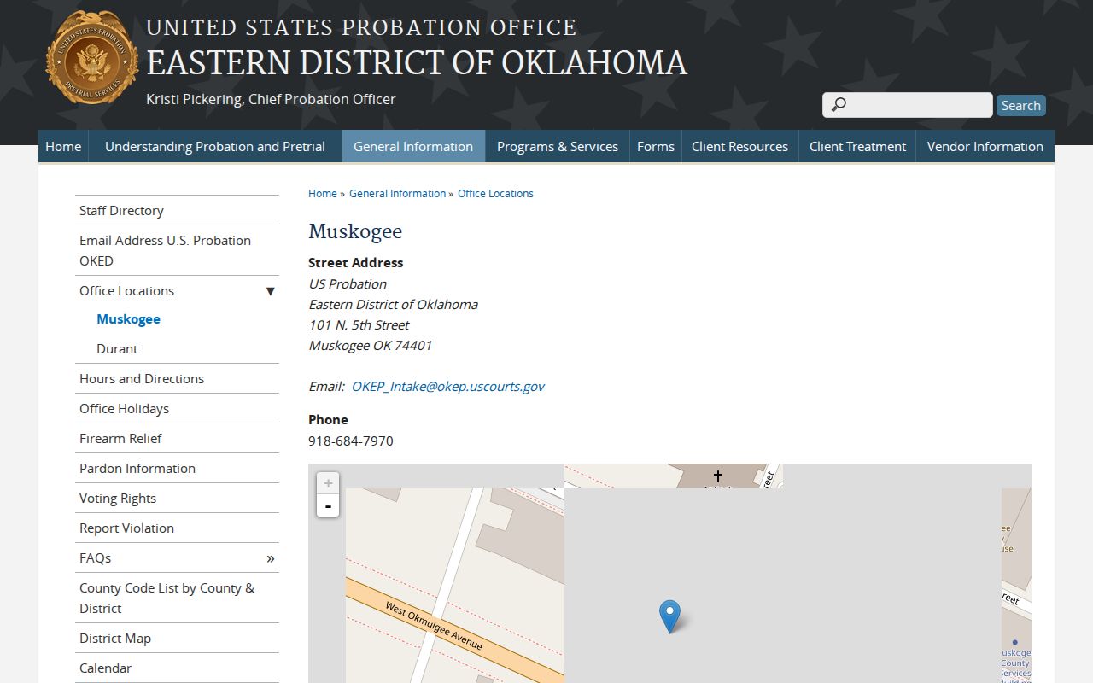The width and height of the screenshot is (1093, 683).
Task: Follow the Office Locations breadcrumb link
Action: [x=495, y=194]
